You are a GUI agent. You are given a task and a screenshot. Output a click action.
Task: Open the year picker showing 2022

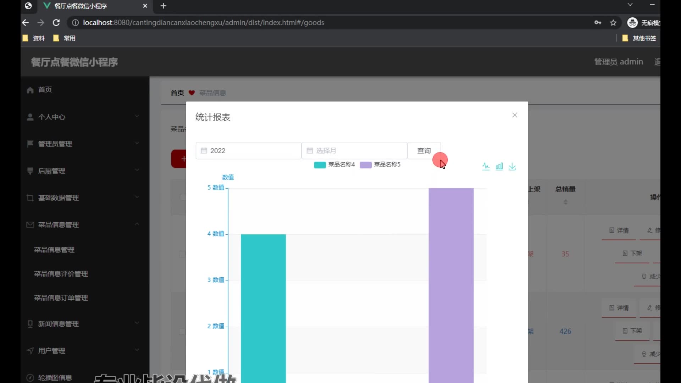[248, 151]
